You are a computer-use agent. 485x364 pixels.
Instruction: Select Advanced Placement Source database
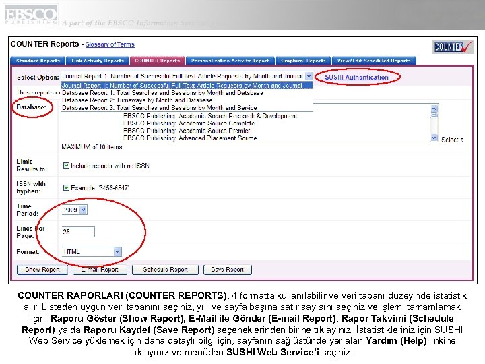[190, 138]
